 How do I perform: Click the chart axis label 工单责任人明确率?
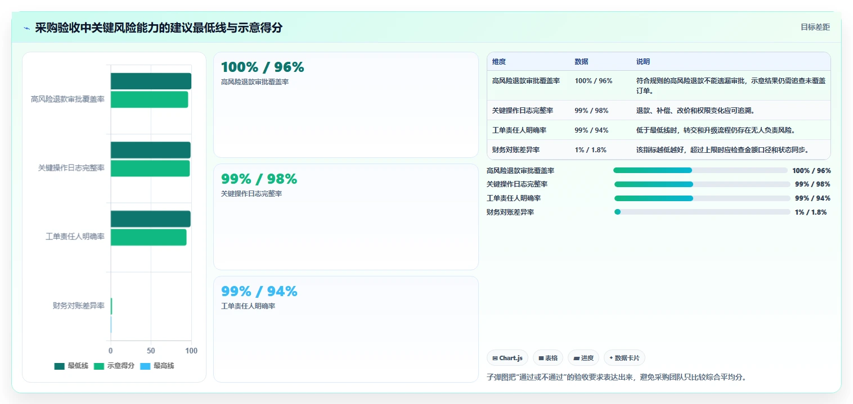(75, 237)
